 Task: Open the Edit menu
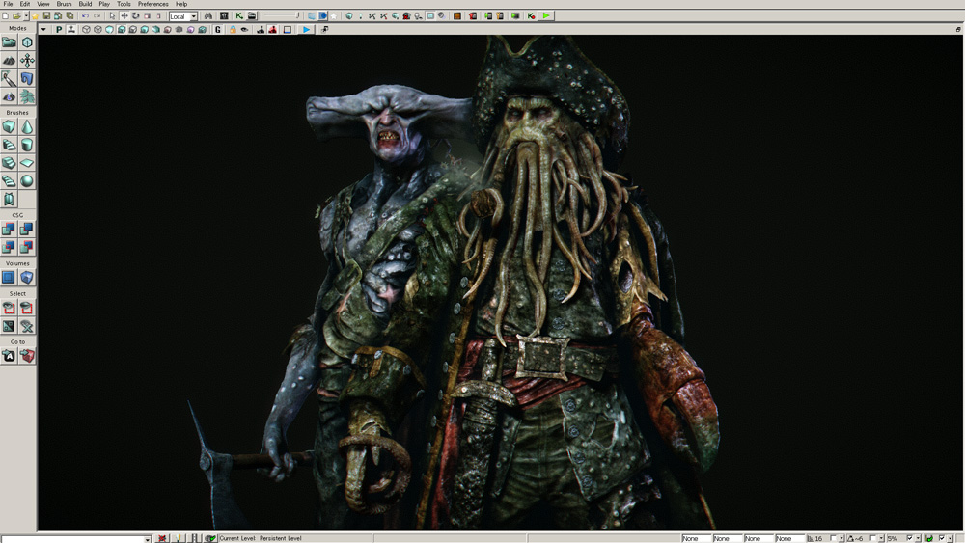point(25,4)
